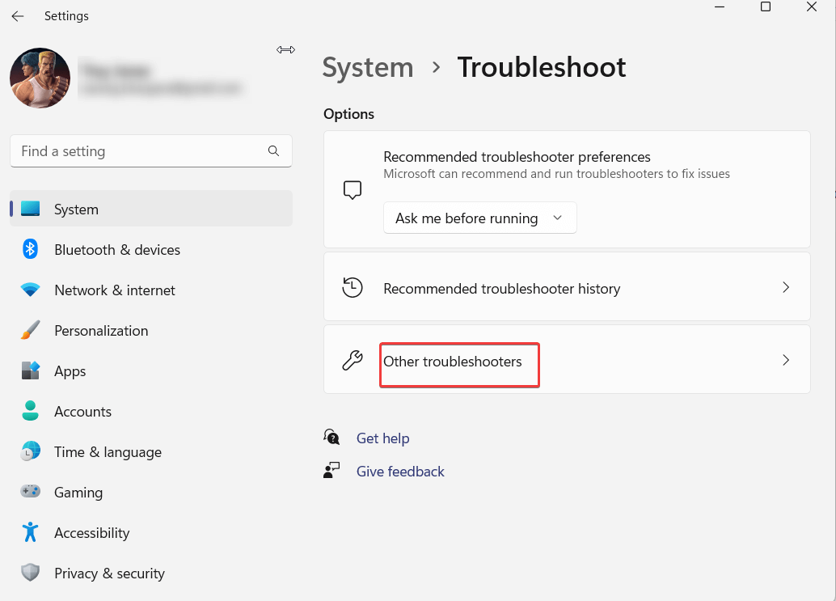Expand Other troubleshooters using the right chevron

785,360
